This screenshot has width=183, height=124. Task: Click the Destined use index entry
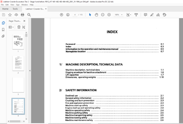click(114, 96)
